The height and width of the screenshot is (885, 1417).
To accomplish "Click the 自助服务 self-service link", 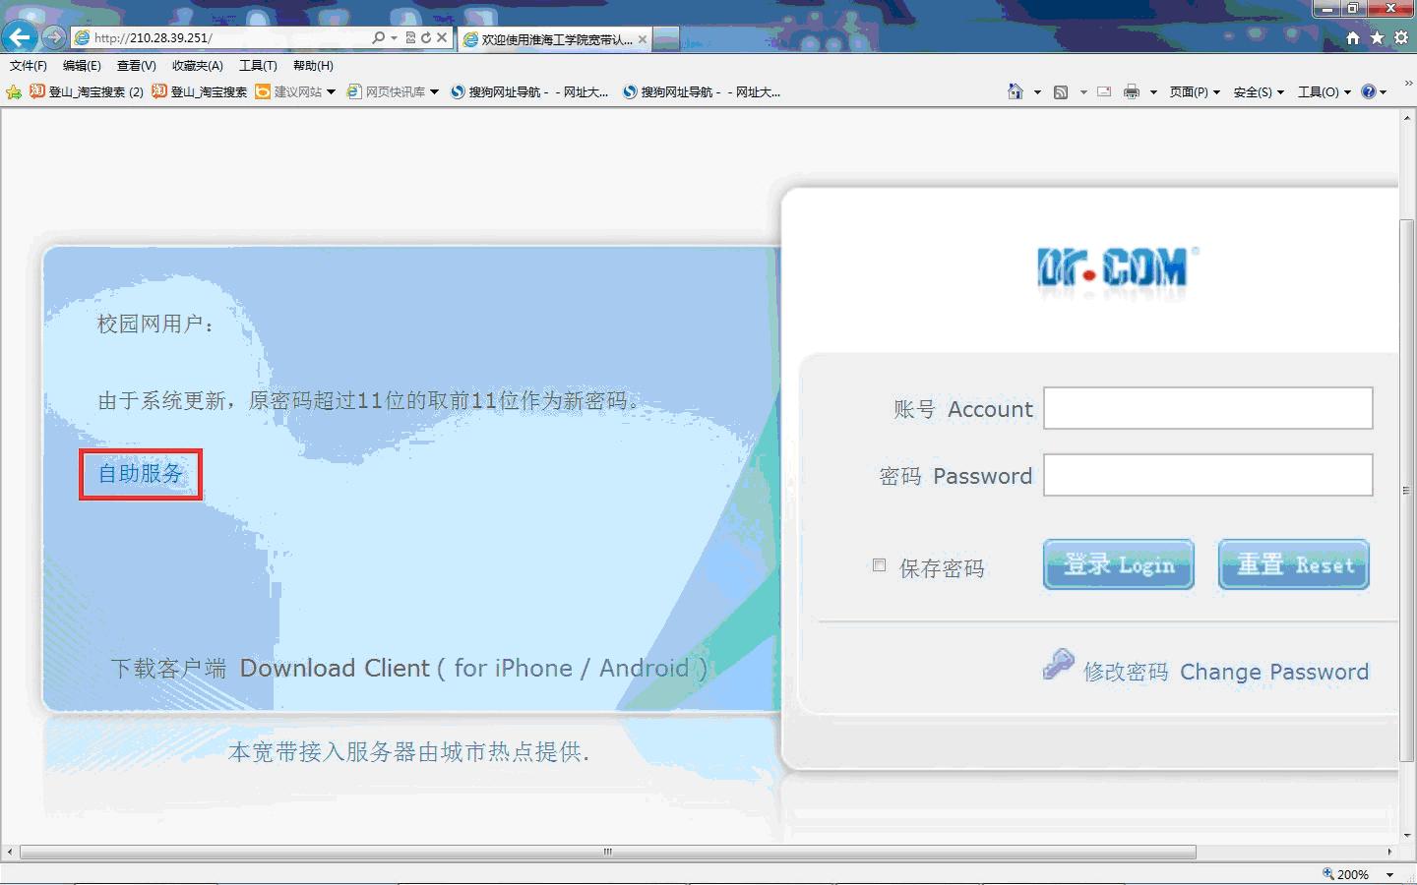I will (141, 474).
